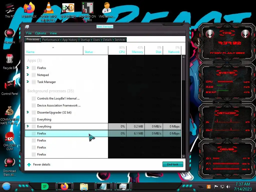Open the network tray icon
The height and width of the screenshot is (192, 256).
tap(222, 186)
